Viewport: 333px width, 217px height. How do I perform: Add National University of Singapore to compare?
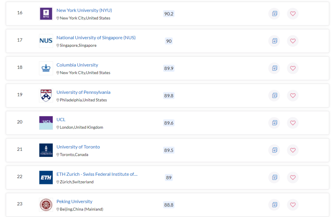[x=274, y=41]
